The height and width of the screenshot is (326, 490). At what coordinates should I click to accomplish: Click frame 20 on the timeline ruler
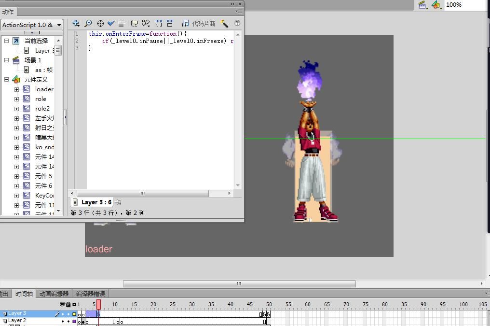pyautogui.click(x=153, y=304)
